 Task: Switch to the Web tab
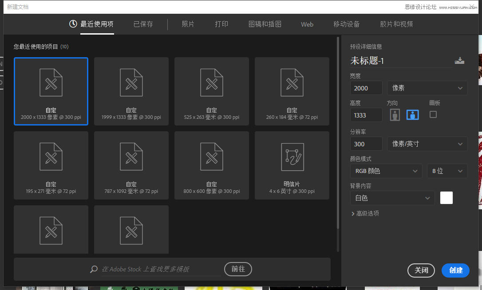307,24
